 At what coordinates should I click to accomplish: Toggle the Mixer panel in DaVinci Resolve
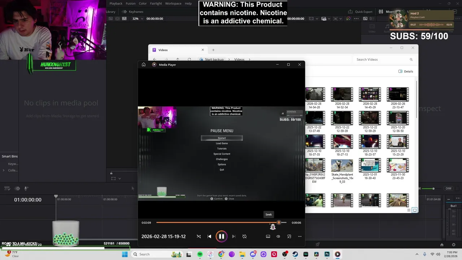coord(386,12)
